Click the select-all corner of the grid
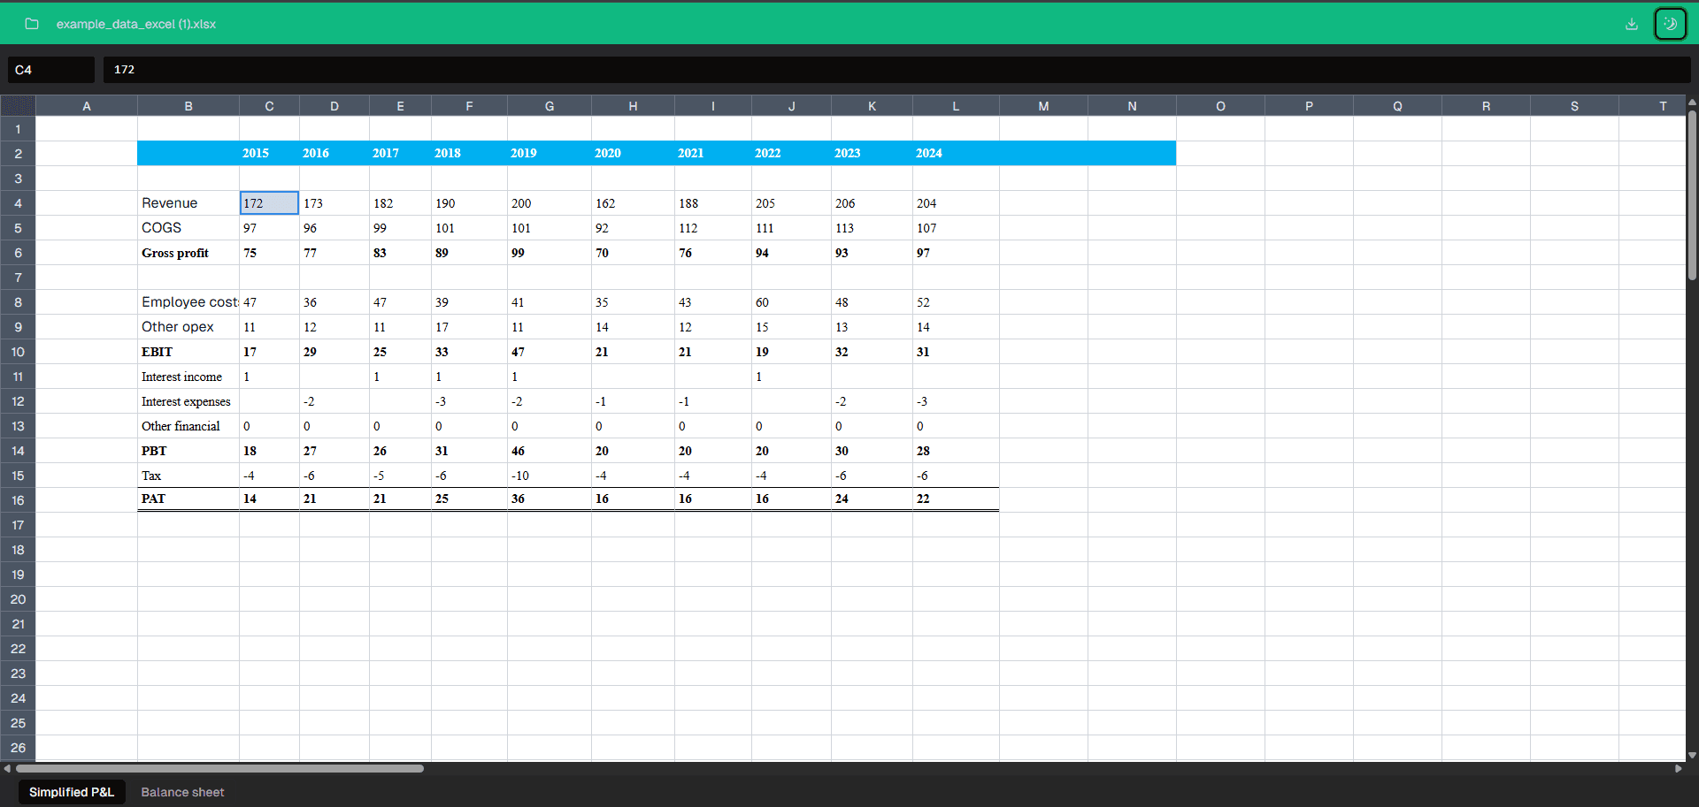Viewport: 1699px width, 807px height. (x=18, y=106)
